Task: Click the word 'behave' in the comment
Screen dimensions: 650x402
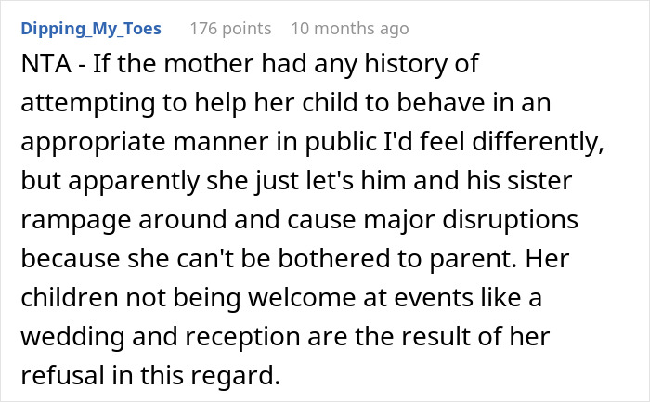Action: click(441, 103)
